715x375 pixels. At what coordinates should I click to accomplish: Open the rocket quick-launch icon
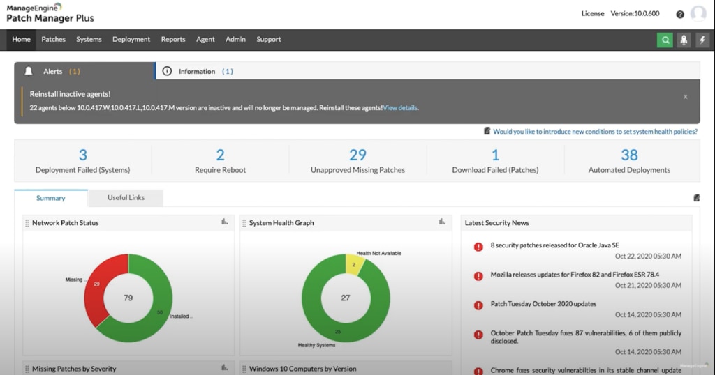[x=684, y=40]
